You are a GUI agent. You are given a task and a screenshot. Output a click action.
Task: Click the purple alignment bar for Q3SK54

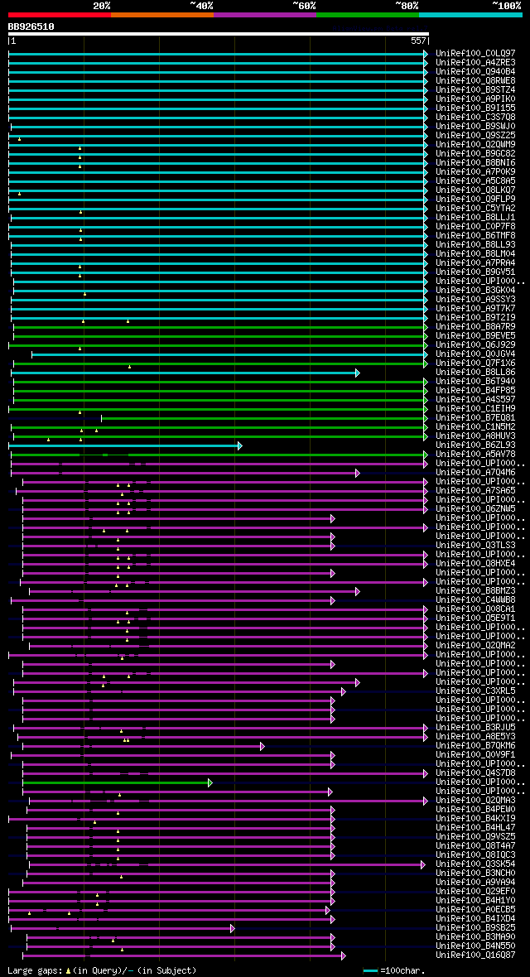click(x=227, y=864)
